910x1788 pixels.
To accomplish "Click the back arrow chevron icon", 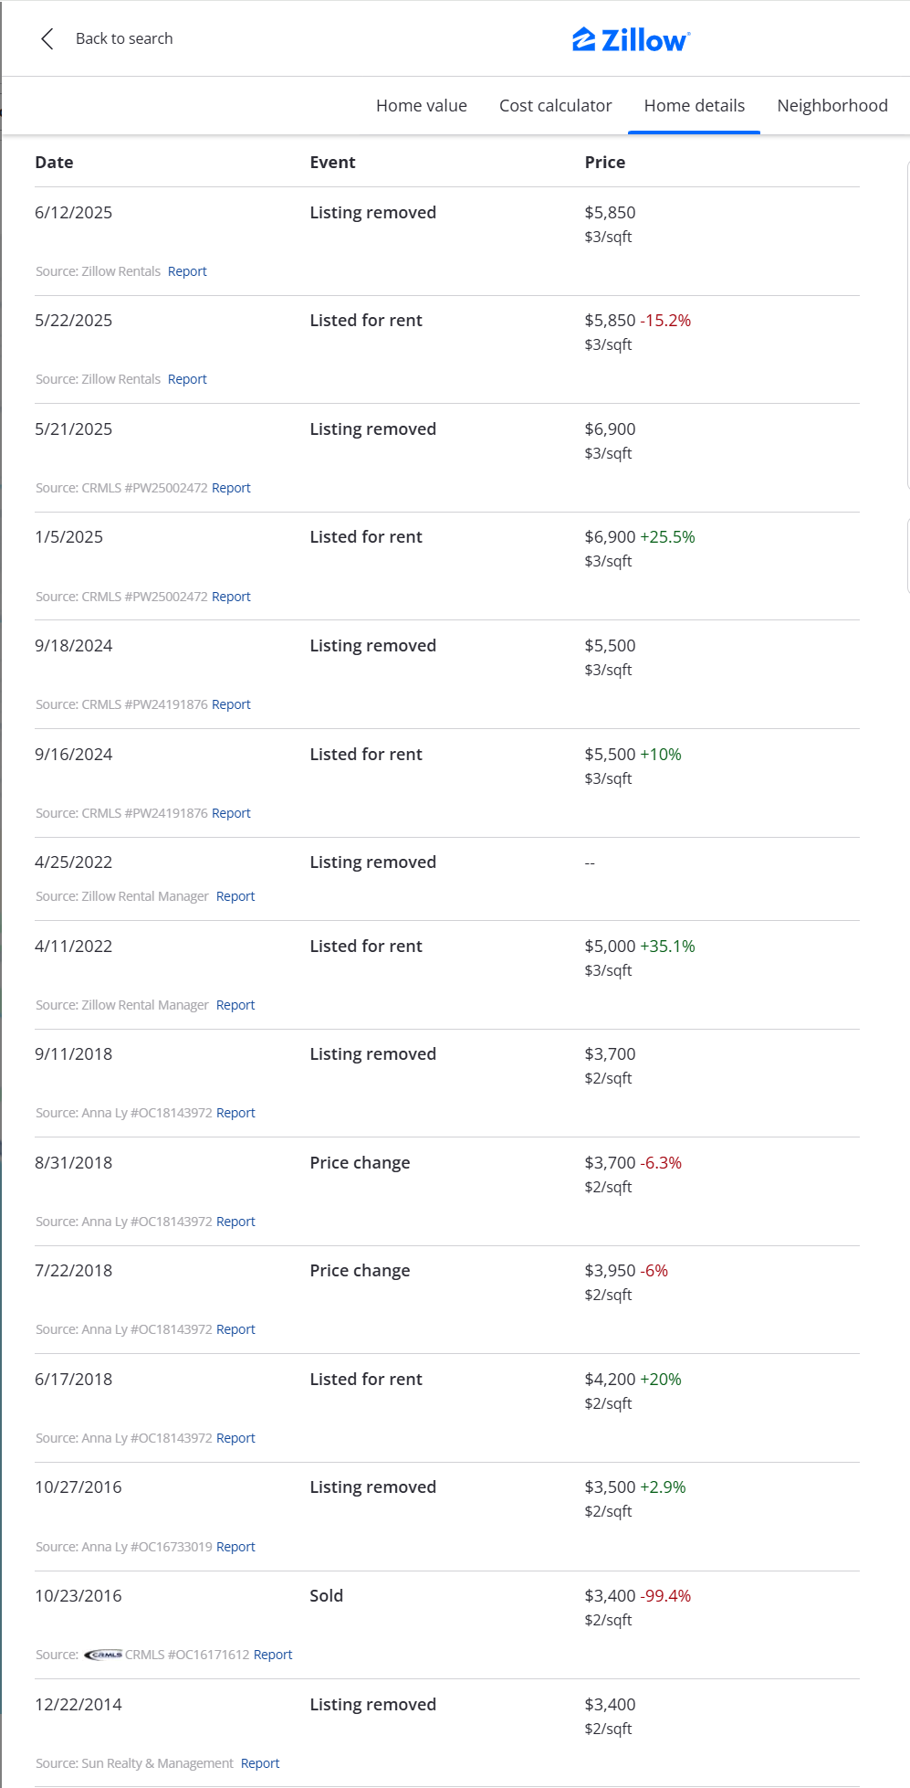I will [47, 38].
